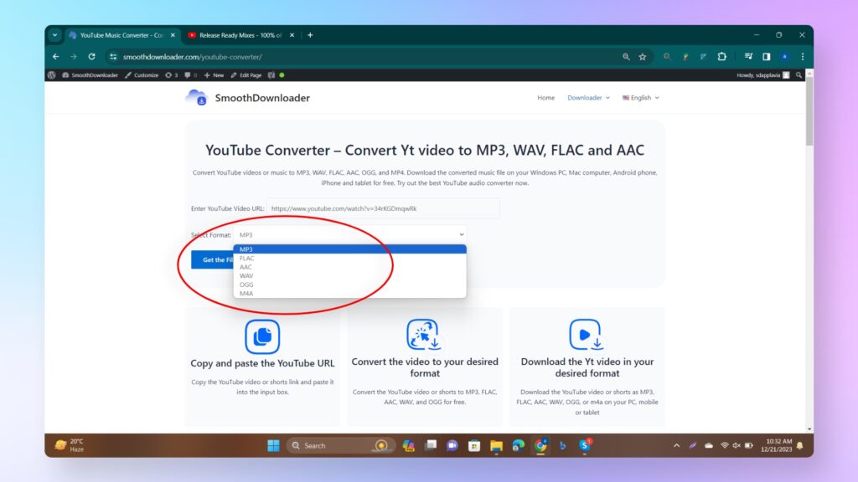Click the taskbar Search box
The width and height of the screenshot is (858, 482).
[x=339, y=445]
